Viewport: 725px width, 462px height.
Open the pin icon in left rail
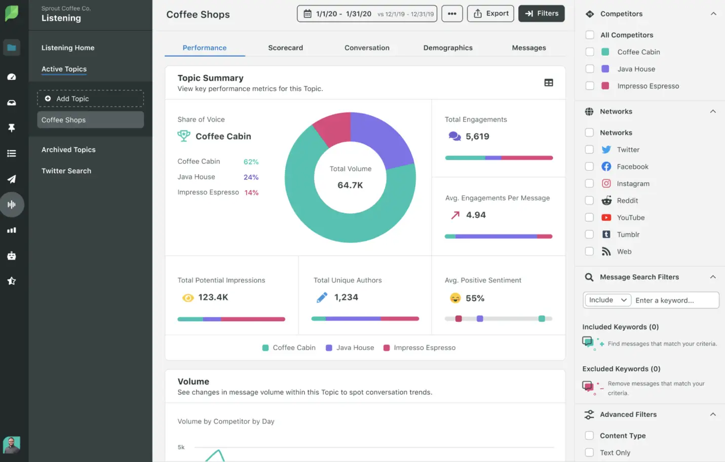click(11, 128)
